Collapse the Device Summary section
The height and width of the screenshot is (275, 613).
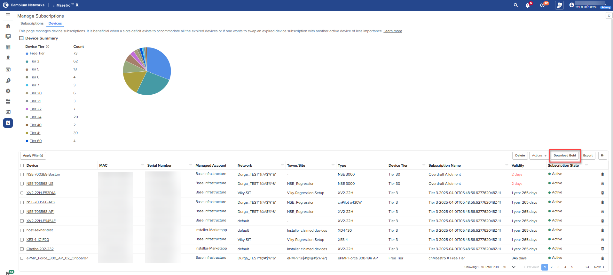click(x=21, y=38)
